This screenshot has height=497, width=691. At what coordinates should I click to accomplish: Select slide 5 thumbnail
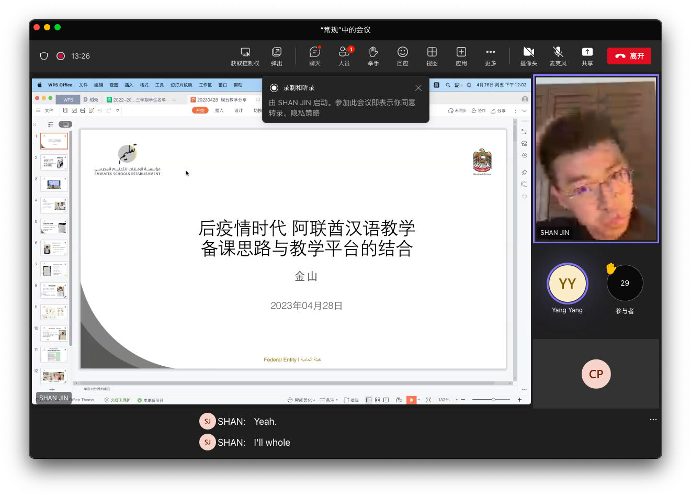coord(54,227)
